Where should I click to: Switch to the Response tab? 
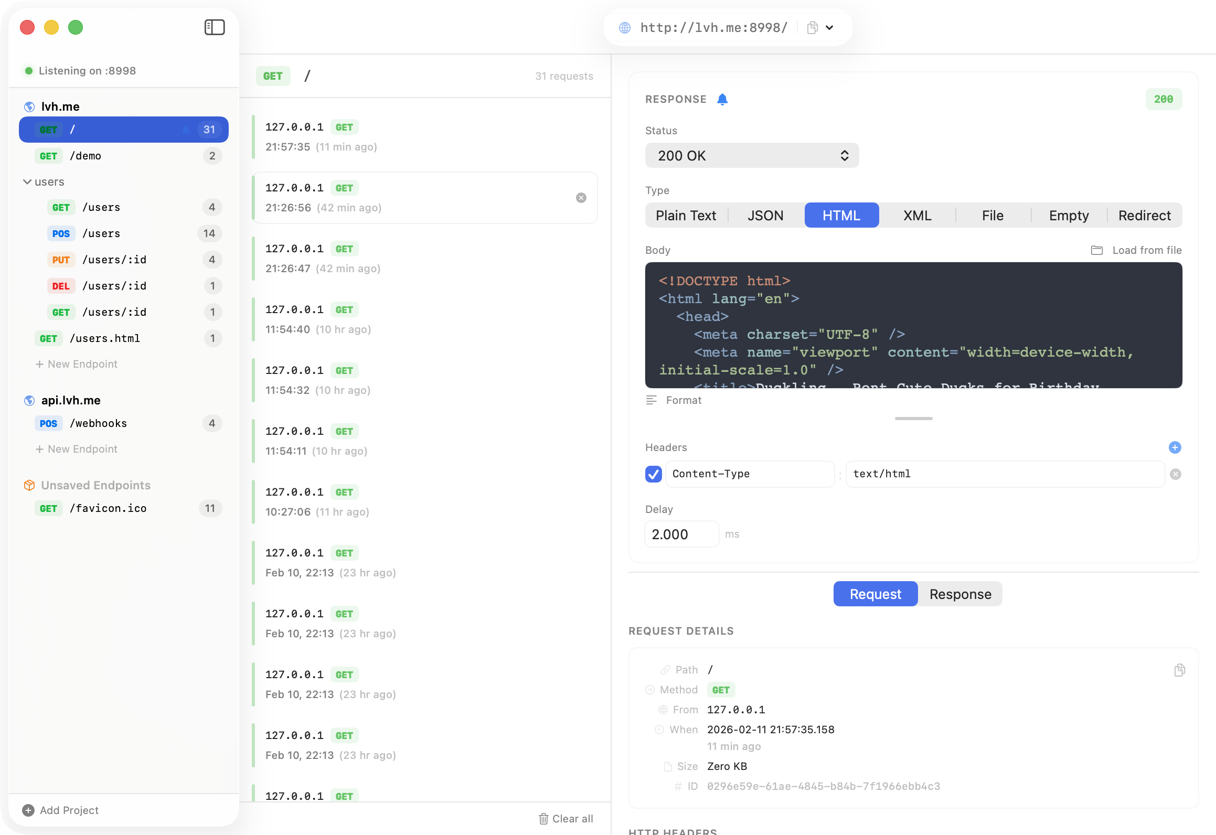pyautogui.click(x=960, y=594)
